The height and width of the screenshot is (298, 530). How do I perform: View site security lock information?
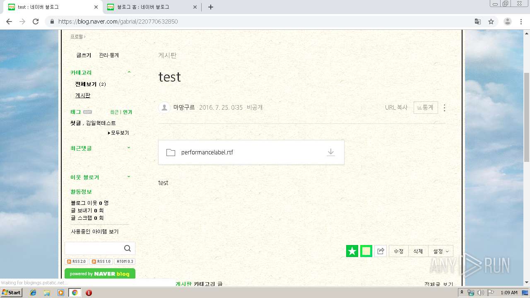point(52,22)
